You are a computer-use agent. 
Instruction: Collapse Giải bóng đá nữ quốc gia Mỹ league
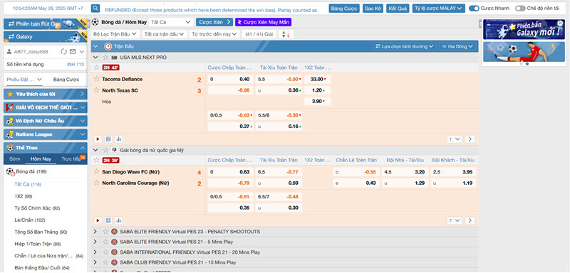click(x=95, y=150)
